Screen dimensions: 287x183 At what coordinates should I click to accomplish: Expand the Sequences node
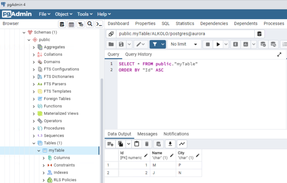pyautogui.click(x=34, y=136)
